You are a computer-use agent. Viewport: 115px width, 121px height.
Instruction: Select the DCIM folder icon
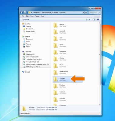click(x=56, y=45)
